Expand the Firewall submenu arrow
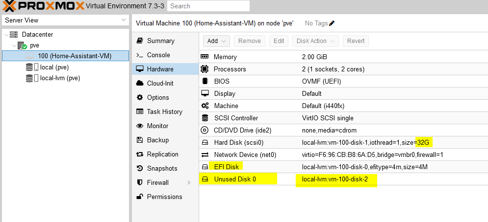This screenshot has height=222, width=488. coord(189,182)
